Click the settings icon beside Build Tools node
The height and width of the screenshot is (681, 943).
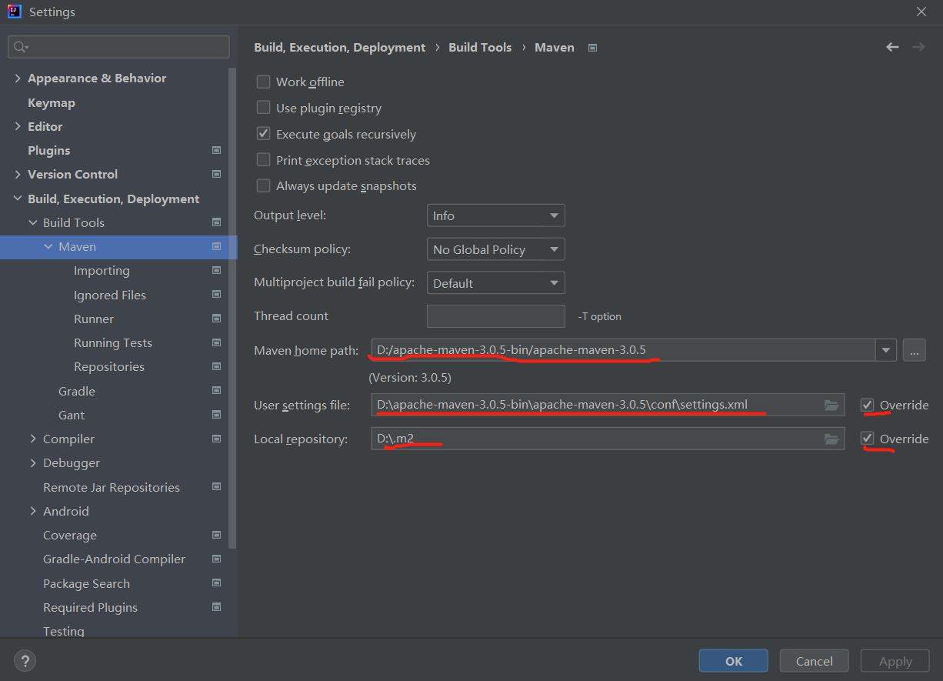(216, 222)
